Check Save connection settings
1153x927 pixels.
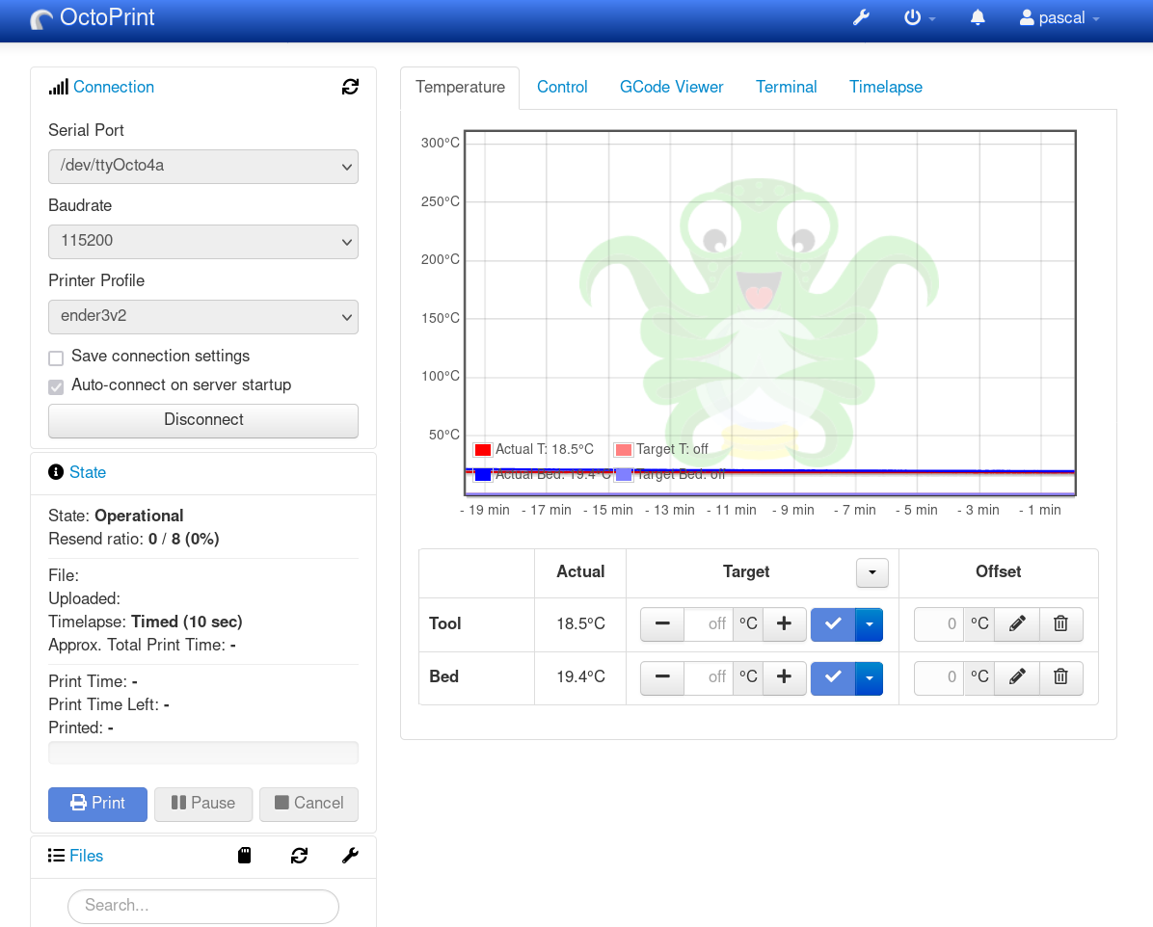coord(56,358)
